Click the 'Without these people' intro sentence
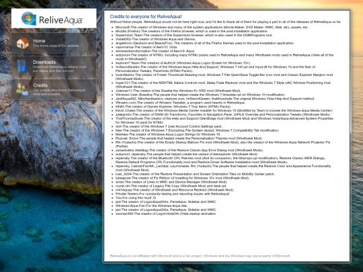Screen dimensions: 363x272 [x=225, y=22]
